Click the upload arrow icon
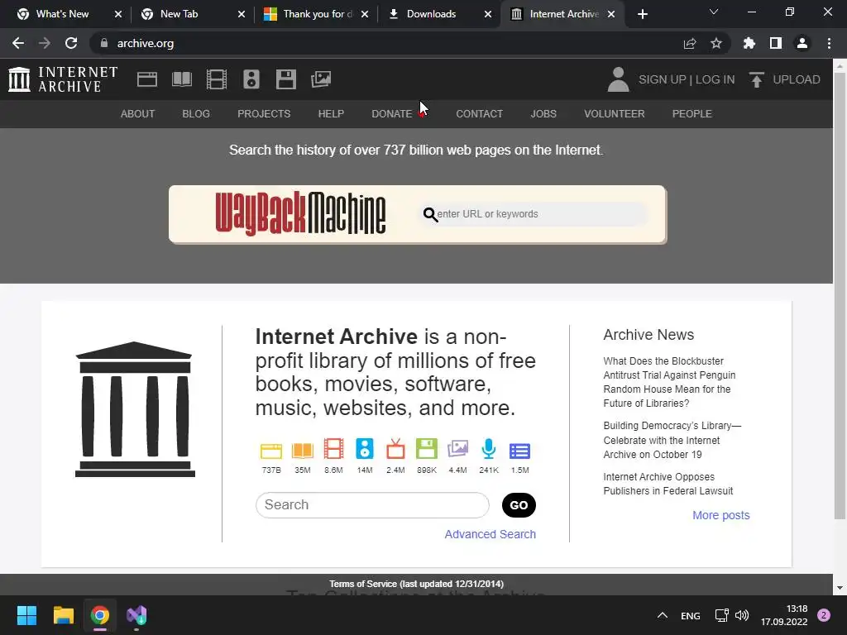This screenshot has width=847, height=635. point(756,79)
